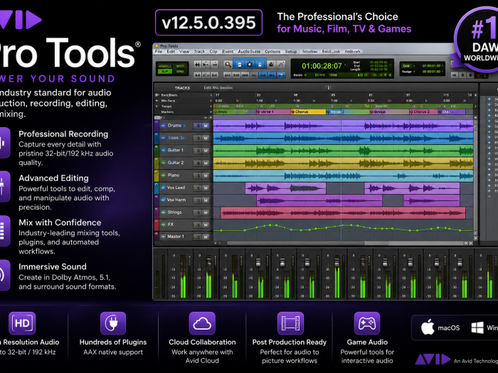Mute the Master 1 track
The image size is (498, 373).
(x=206, y=237)
